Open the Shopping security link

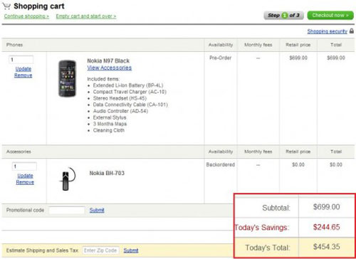(327, 31)
